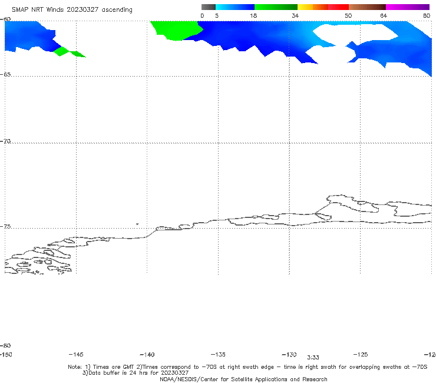The width and height of the screenshot is (436, 383).
Task: Click the color bar label '5'
Action: coord(217,16)
